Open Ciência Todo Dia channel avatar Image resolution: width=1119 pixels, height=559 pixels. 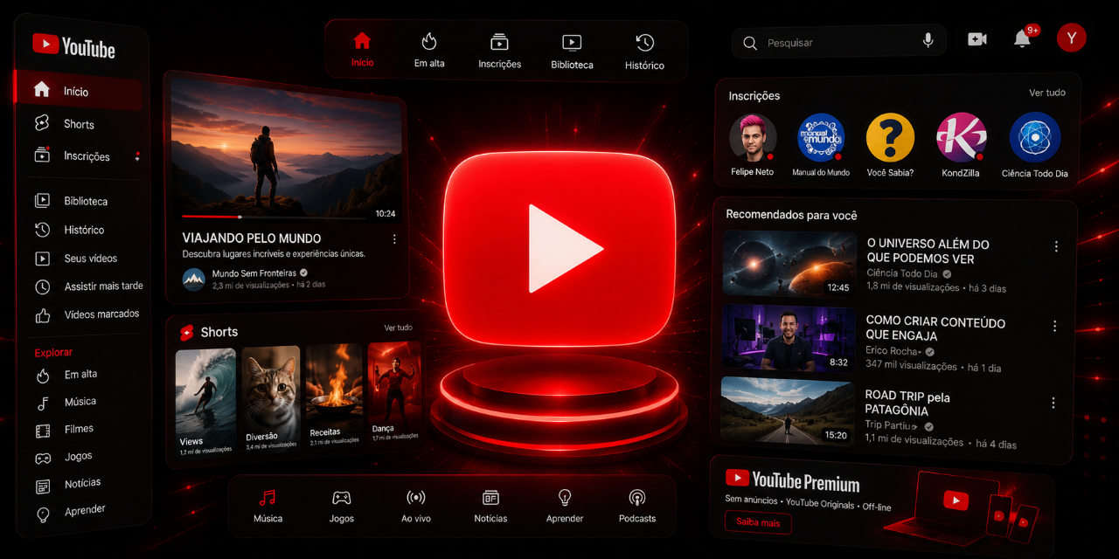[1035, 138]
